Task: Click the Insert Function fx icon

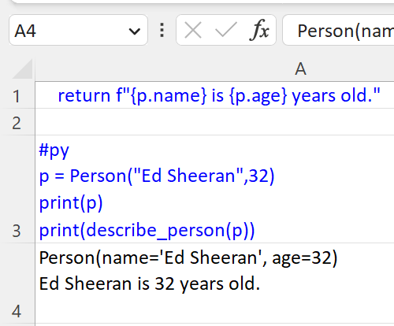Action: [x=259, y=30]
